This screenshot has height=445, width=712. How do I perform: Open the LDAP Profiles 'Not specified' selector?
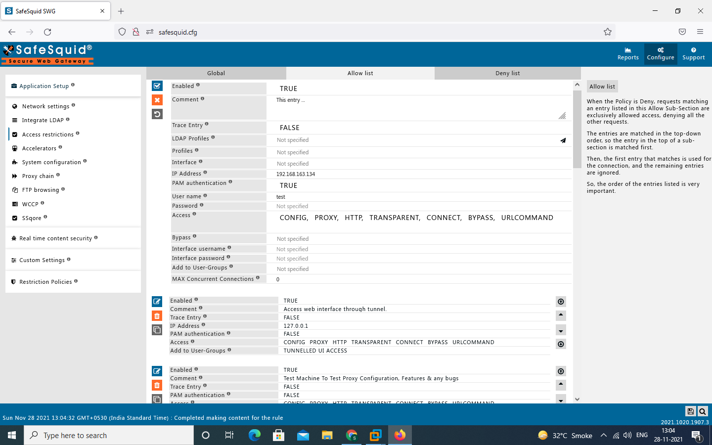[293, 140]
